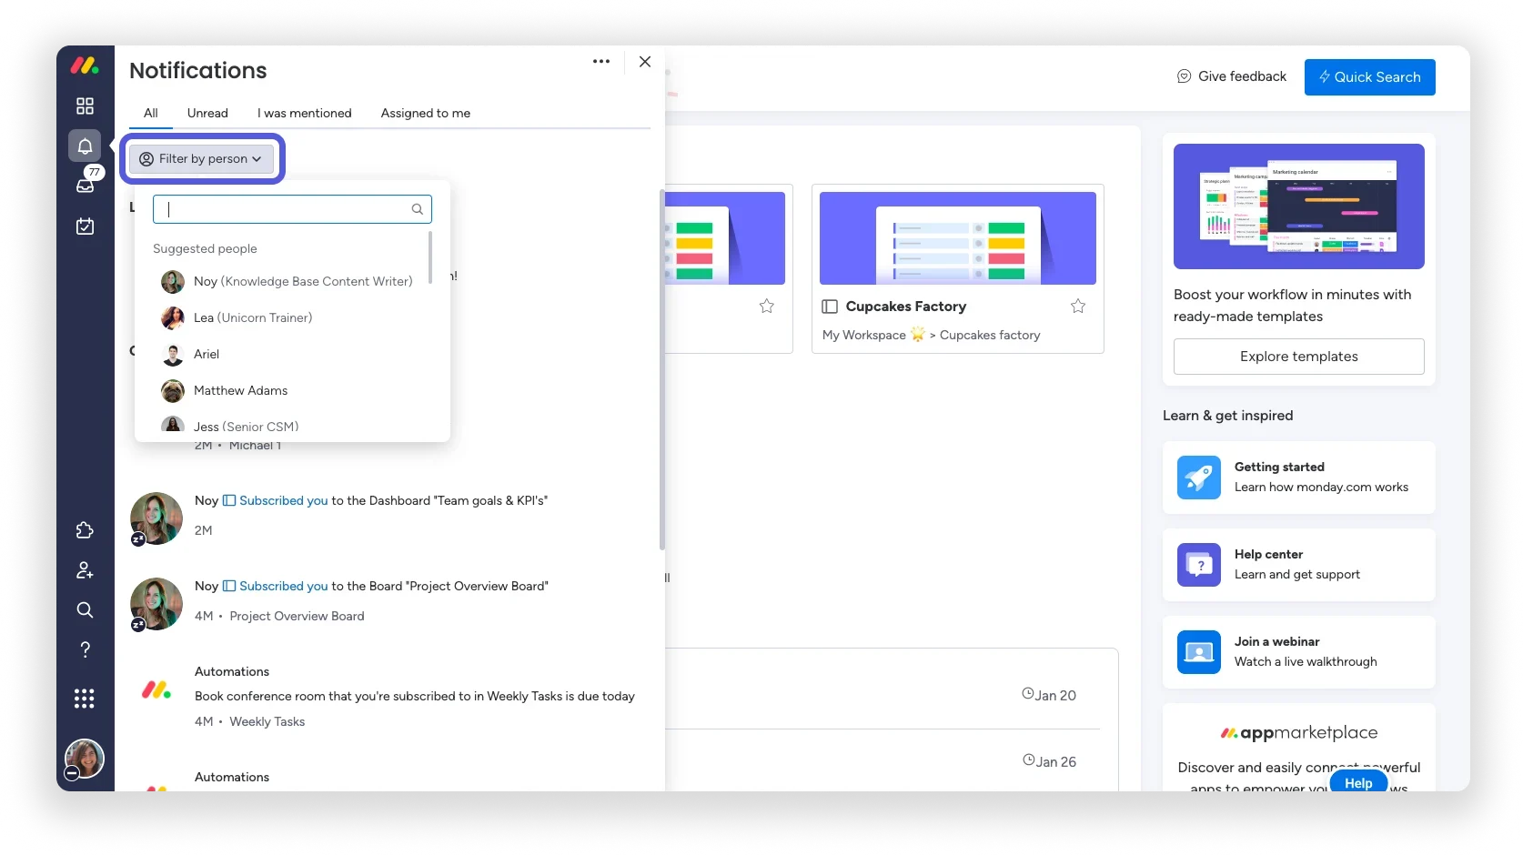Open the workspaces grid icon
This screenshot has width=1523, height=855.
point(85,106)
